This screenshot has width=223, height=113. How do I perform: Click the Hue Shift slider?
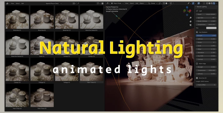[206, 56]
